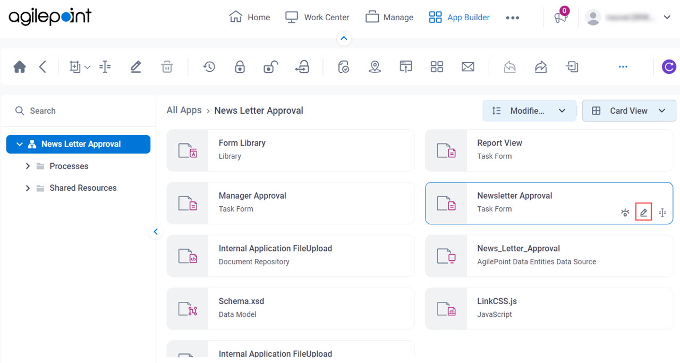Viewport: 680px width, 363px height.
Task: Collapse the top navigation with the up chevron
Action: tap(344, 38)
